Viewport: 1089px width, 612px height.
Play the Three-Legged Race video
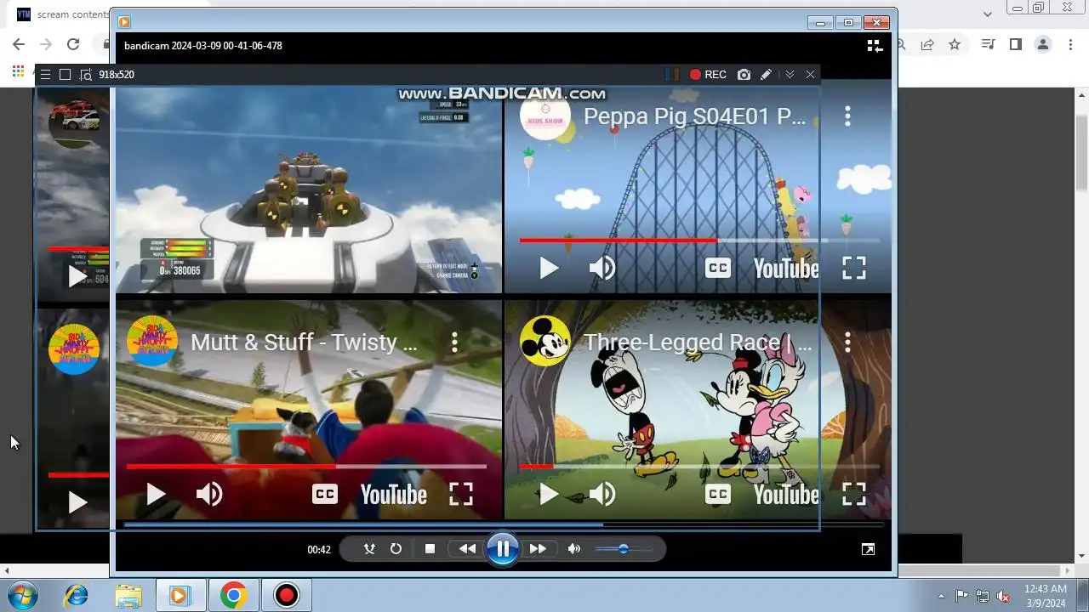coord(549,495)
